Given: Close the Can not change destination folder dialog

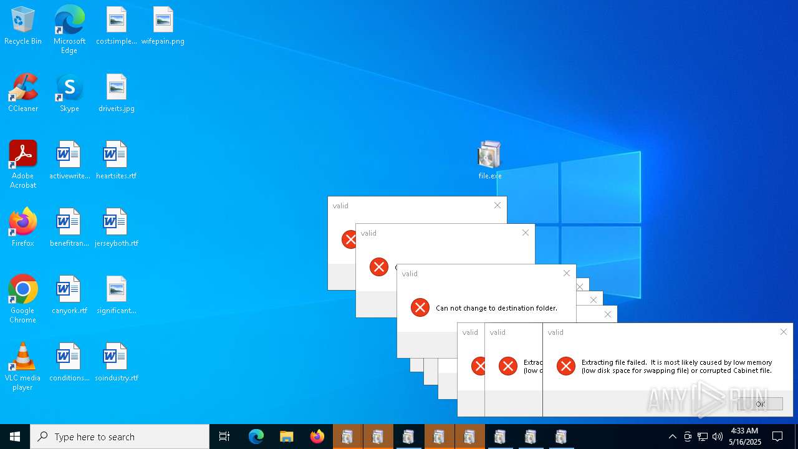Looking at the screenshot, I should tap(566, 273).
